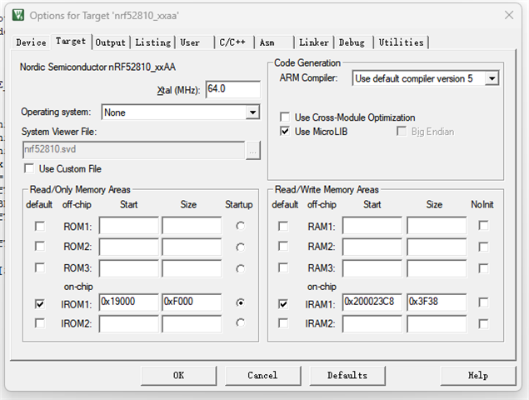Viewport: 529px width, 400px height.
Task: Select the ROM1 Startup radio button
Action: (241, 226)
